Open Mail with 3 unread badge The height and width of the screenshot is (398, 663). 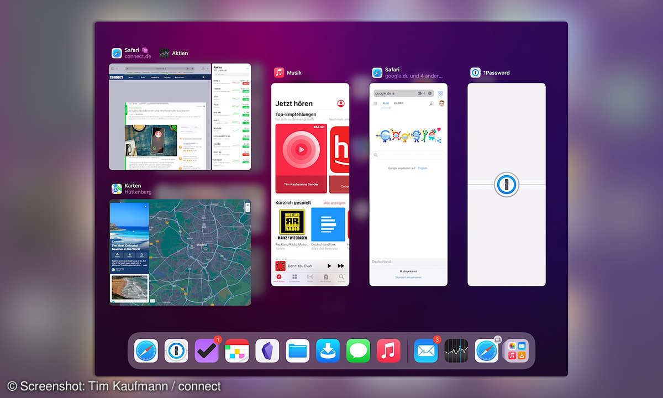[x=426, y=351]
